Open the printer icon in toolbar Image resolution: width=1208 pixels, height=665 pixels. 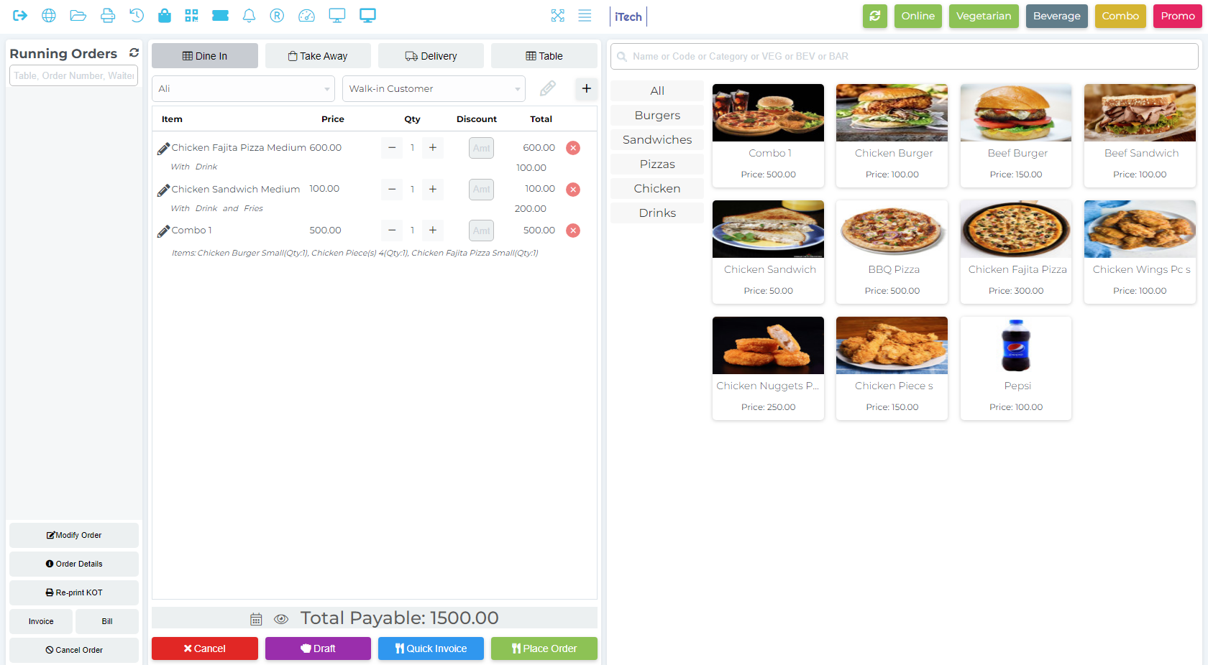(107, 16)
